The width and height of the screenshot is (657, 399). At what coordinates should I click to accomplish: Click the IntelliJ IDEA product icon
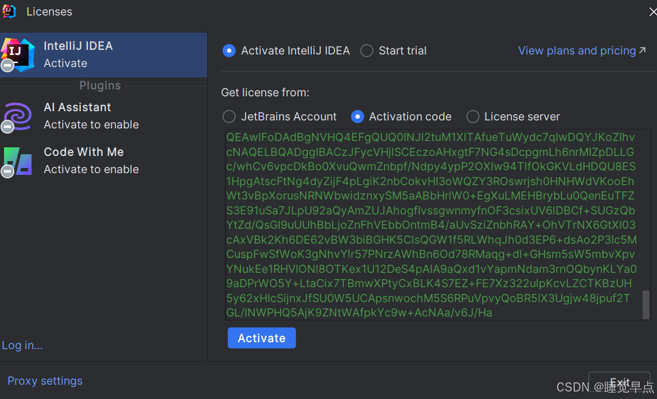[18, 55]
